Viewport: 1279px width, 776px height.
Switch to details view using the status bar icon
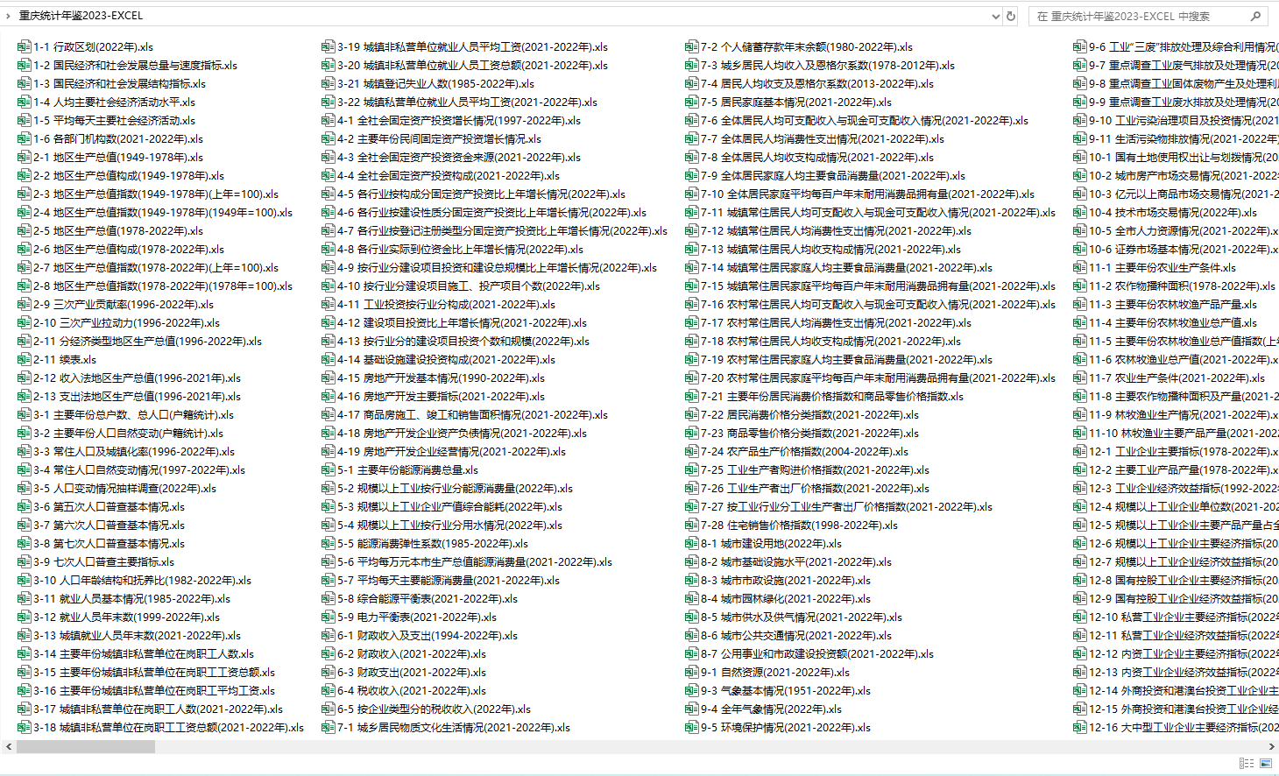pyautogui.click(x=1246, y=764)
